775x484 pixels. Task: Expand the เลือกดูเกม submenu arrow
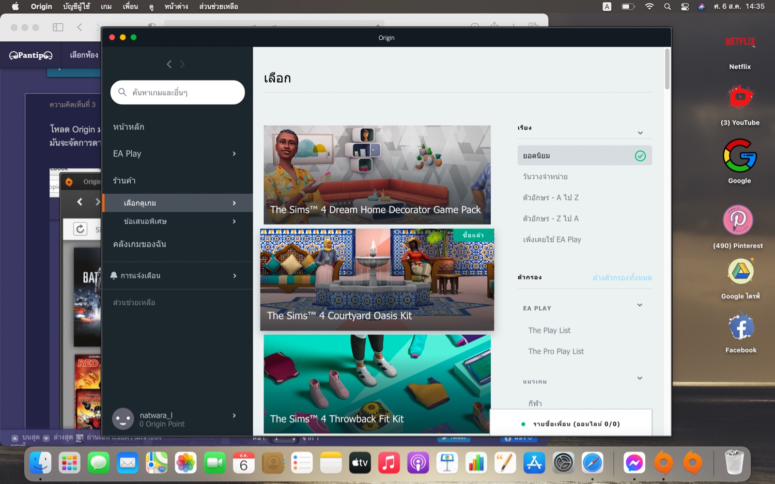(234, 203)
